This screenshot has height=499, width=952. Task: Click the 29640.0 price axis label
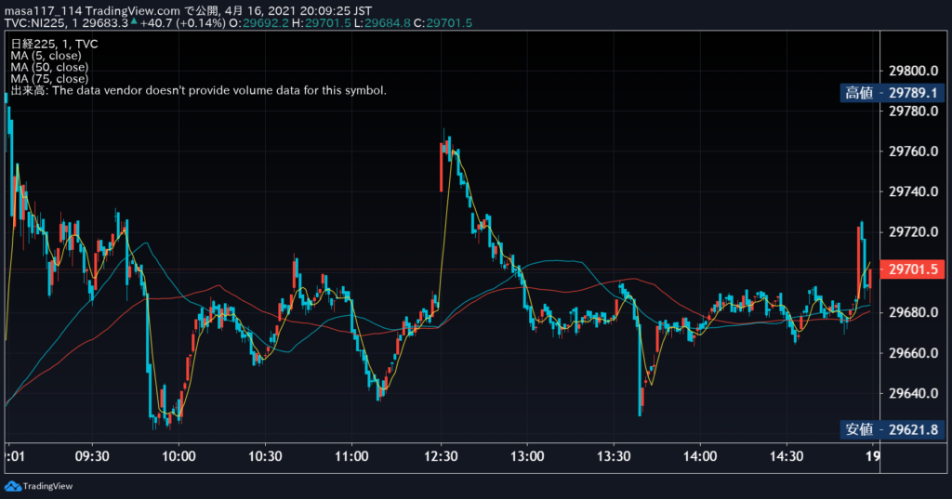pos(913,393)
